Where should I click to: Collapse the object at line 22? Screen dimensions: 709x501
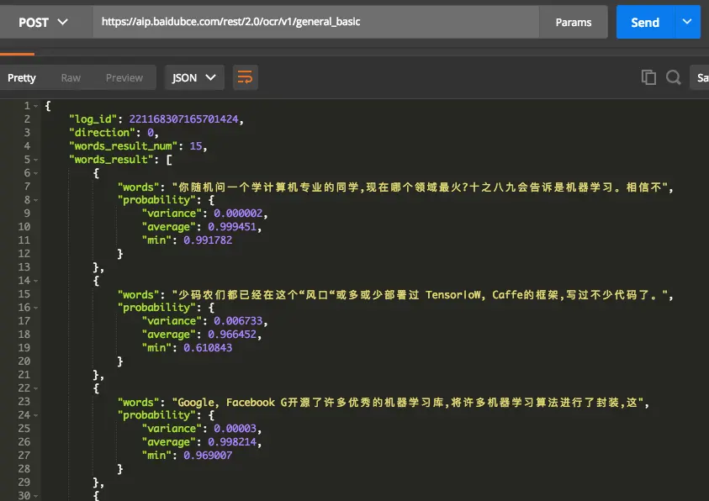coord(36,388)
